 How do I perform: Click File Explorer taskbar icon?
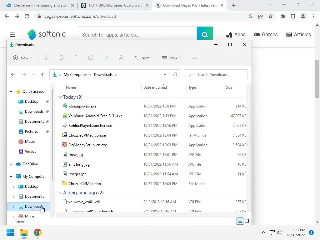tap(24, 232)
